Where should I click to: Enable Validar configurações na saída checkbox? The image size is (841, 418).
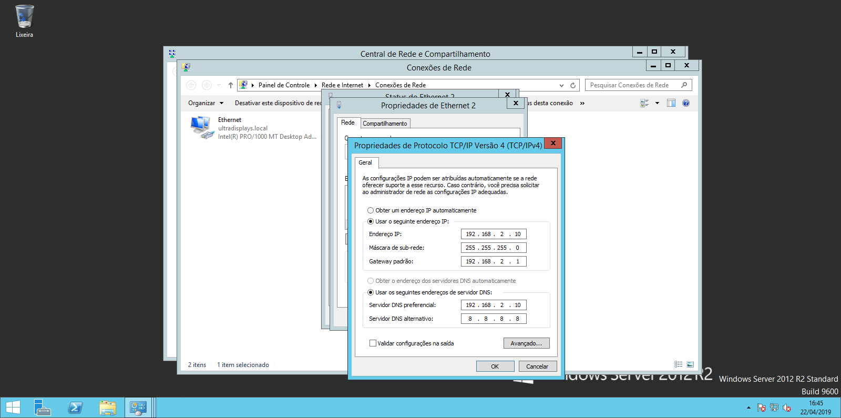tap(373, 343)
